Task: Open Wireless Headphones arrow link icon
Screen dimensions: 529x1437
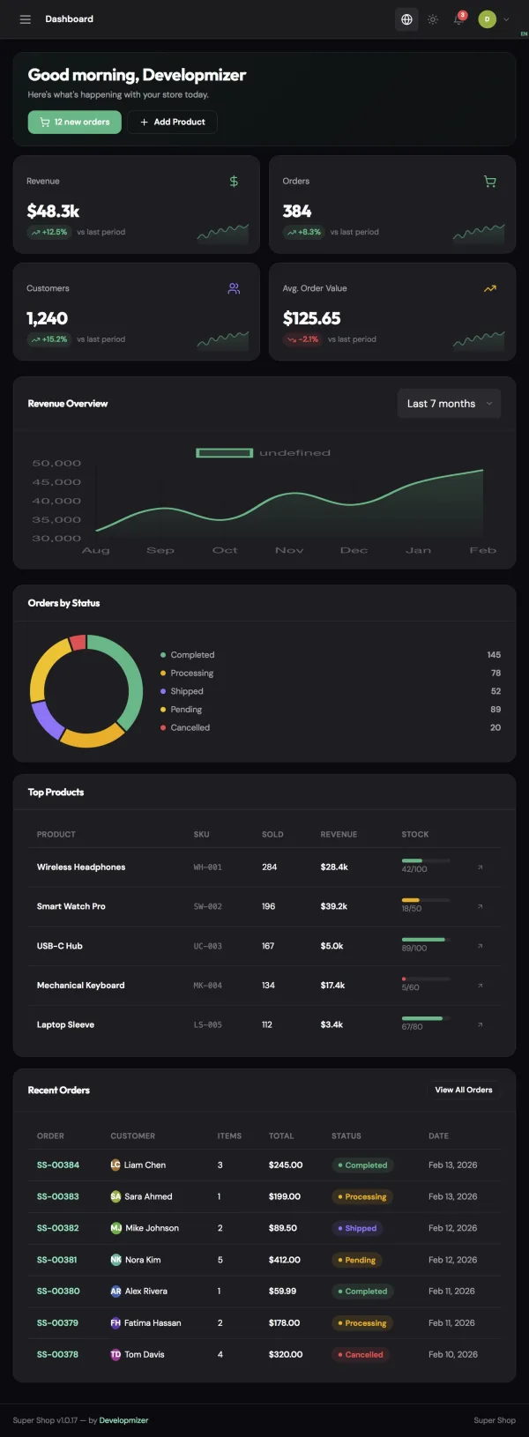Action: [480, 867]
